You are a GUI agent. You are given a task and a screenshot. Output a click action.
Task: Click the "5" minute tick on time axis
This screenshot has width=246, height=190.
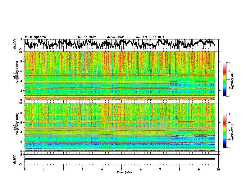coord(121,170)
